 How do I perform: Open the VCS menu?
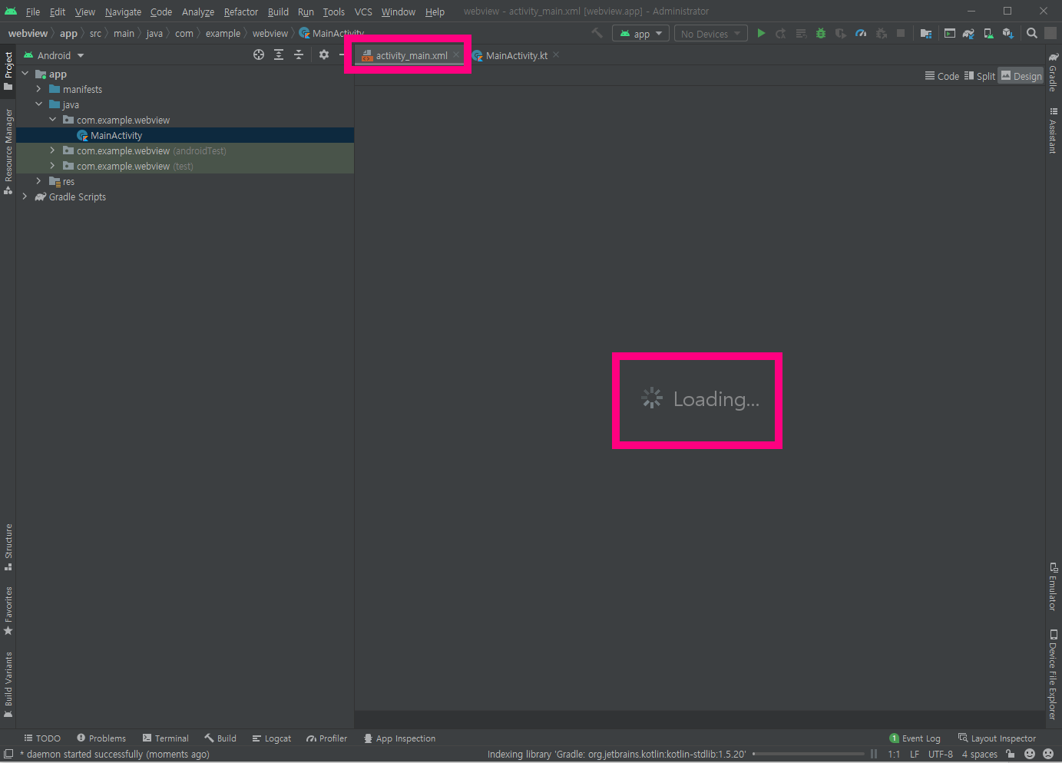click(x=363, y=12)
